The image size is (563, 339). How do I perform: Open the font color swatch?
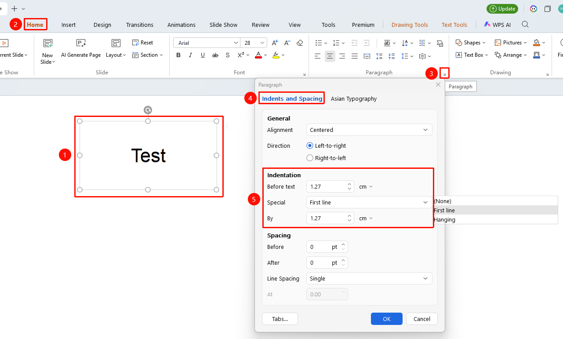click(258, 55)
